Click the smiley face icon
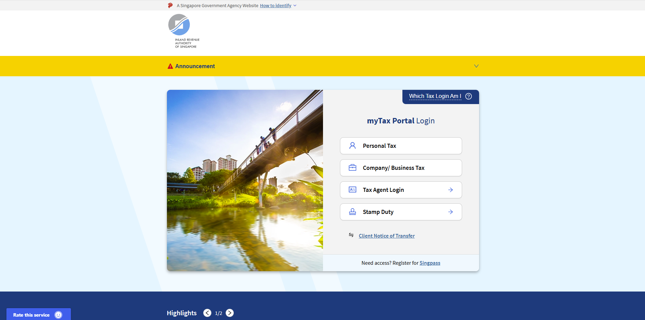 [58, 315]
